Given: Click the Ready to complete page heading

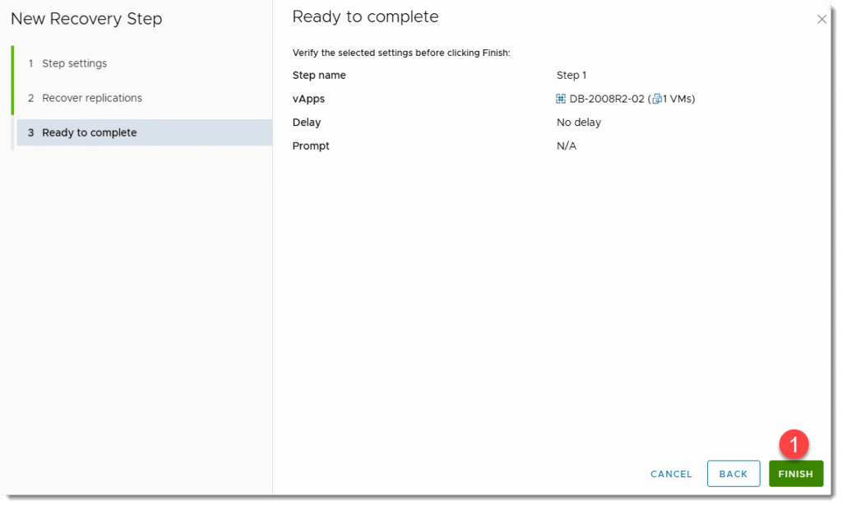Looking at the screenshot, I should (365, 16).
